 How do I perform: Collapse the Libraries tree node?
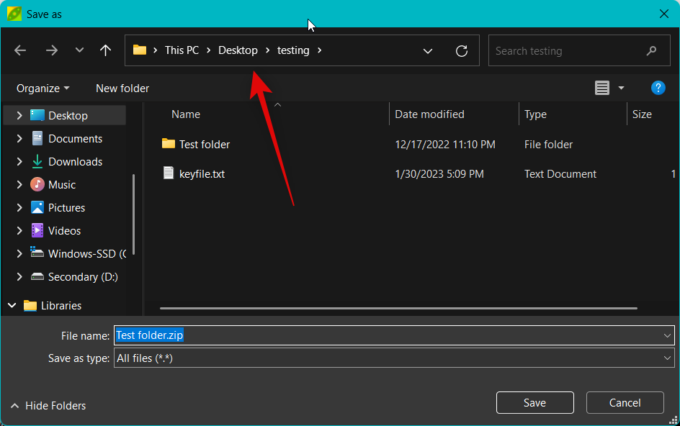(x=12, y=306)
